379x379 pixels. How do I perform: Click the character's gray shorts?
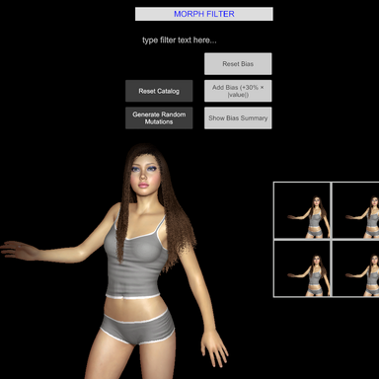click(137, 328)
